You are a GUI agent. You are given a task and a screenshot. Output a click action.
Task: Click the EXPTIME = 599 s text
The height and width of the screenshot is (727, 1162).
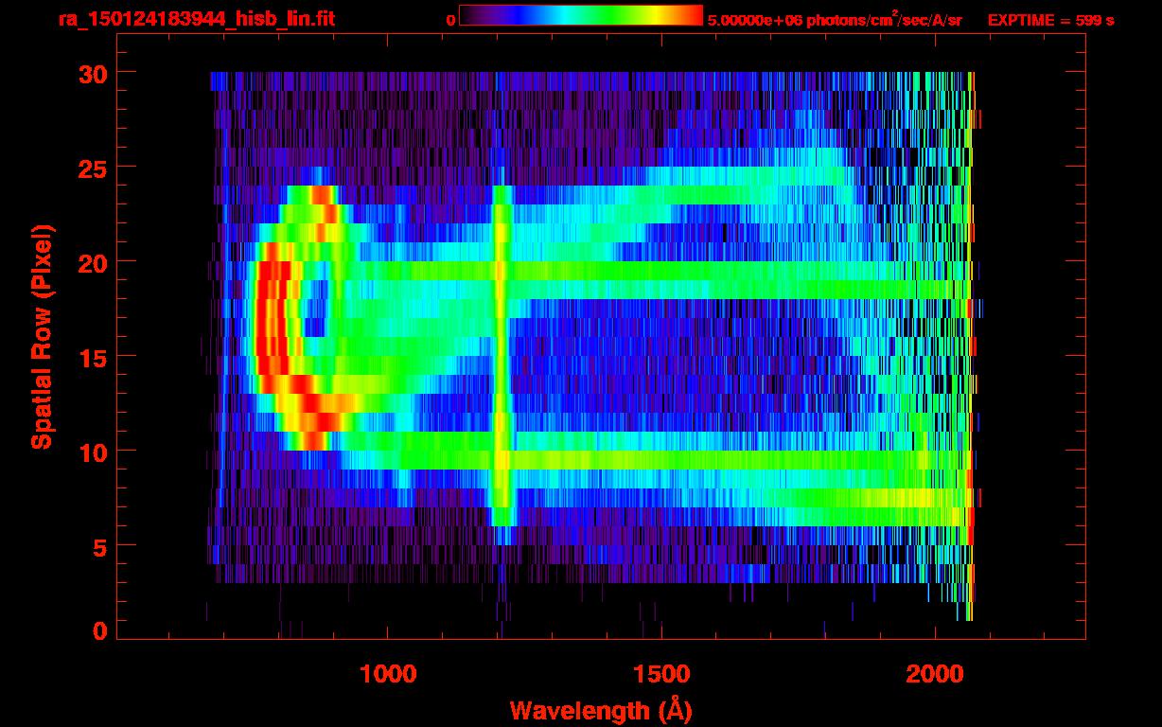[x=1050, y=20]
